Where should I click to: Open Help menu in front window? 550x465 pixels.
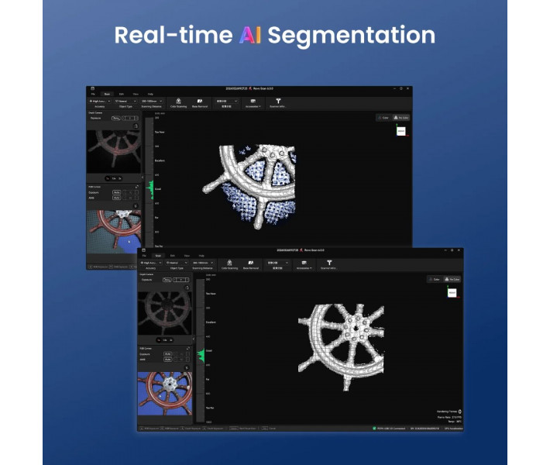click(x=201, y=256)
